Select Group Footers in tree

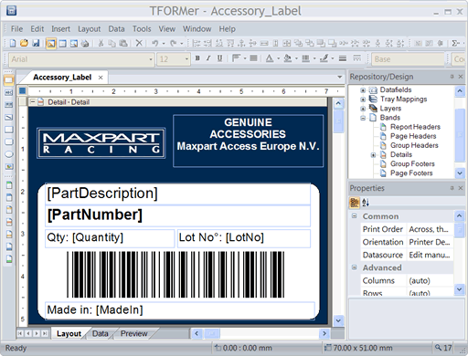tap(412, 164)
